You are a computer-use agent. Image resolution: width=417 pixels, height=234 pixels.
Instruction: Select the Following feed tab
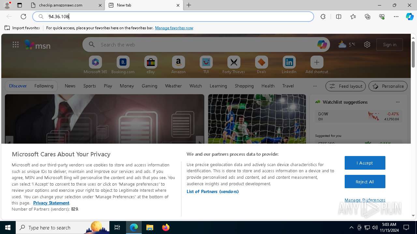pos(44,86)
